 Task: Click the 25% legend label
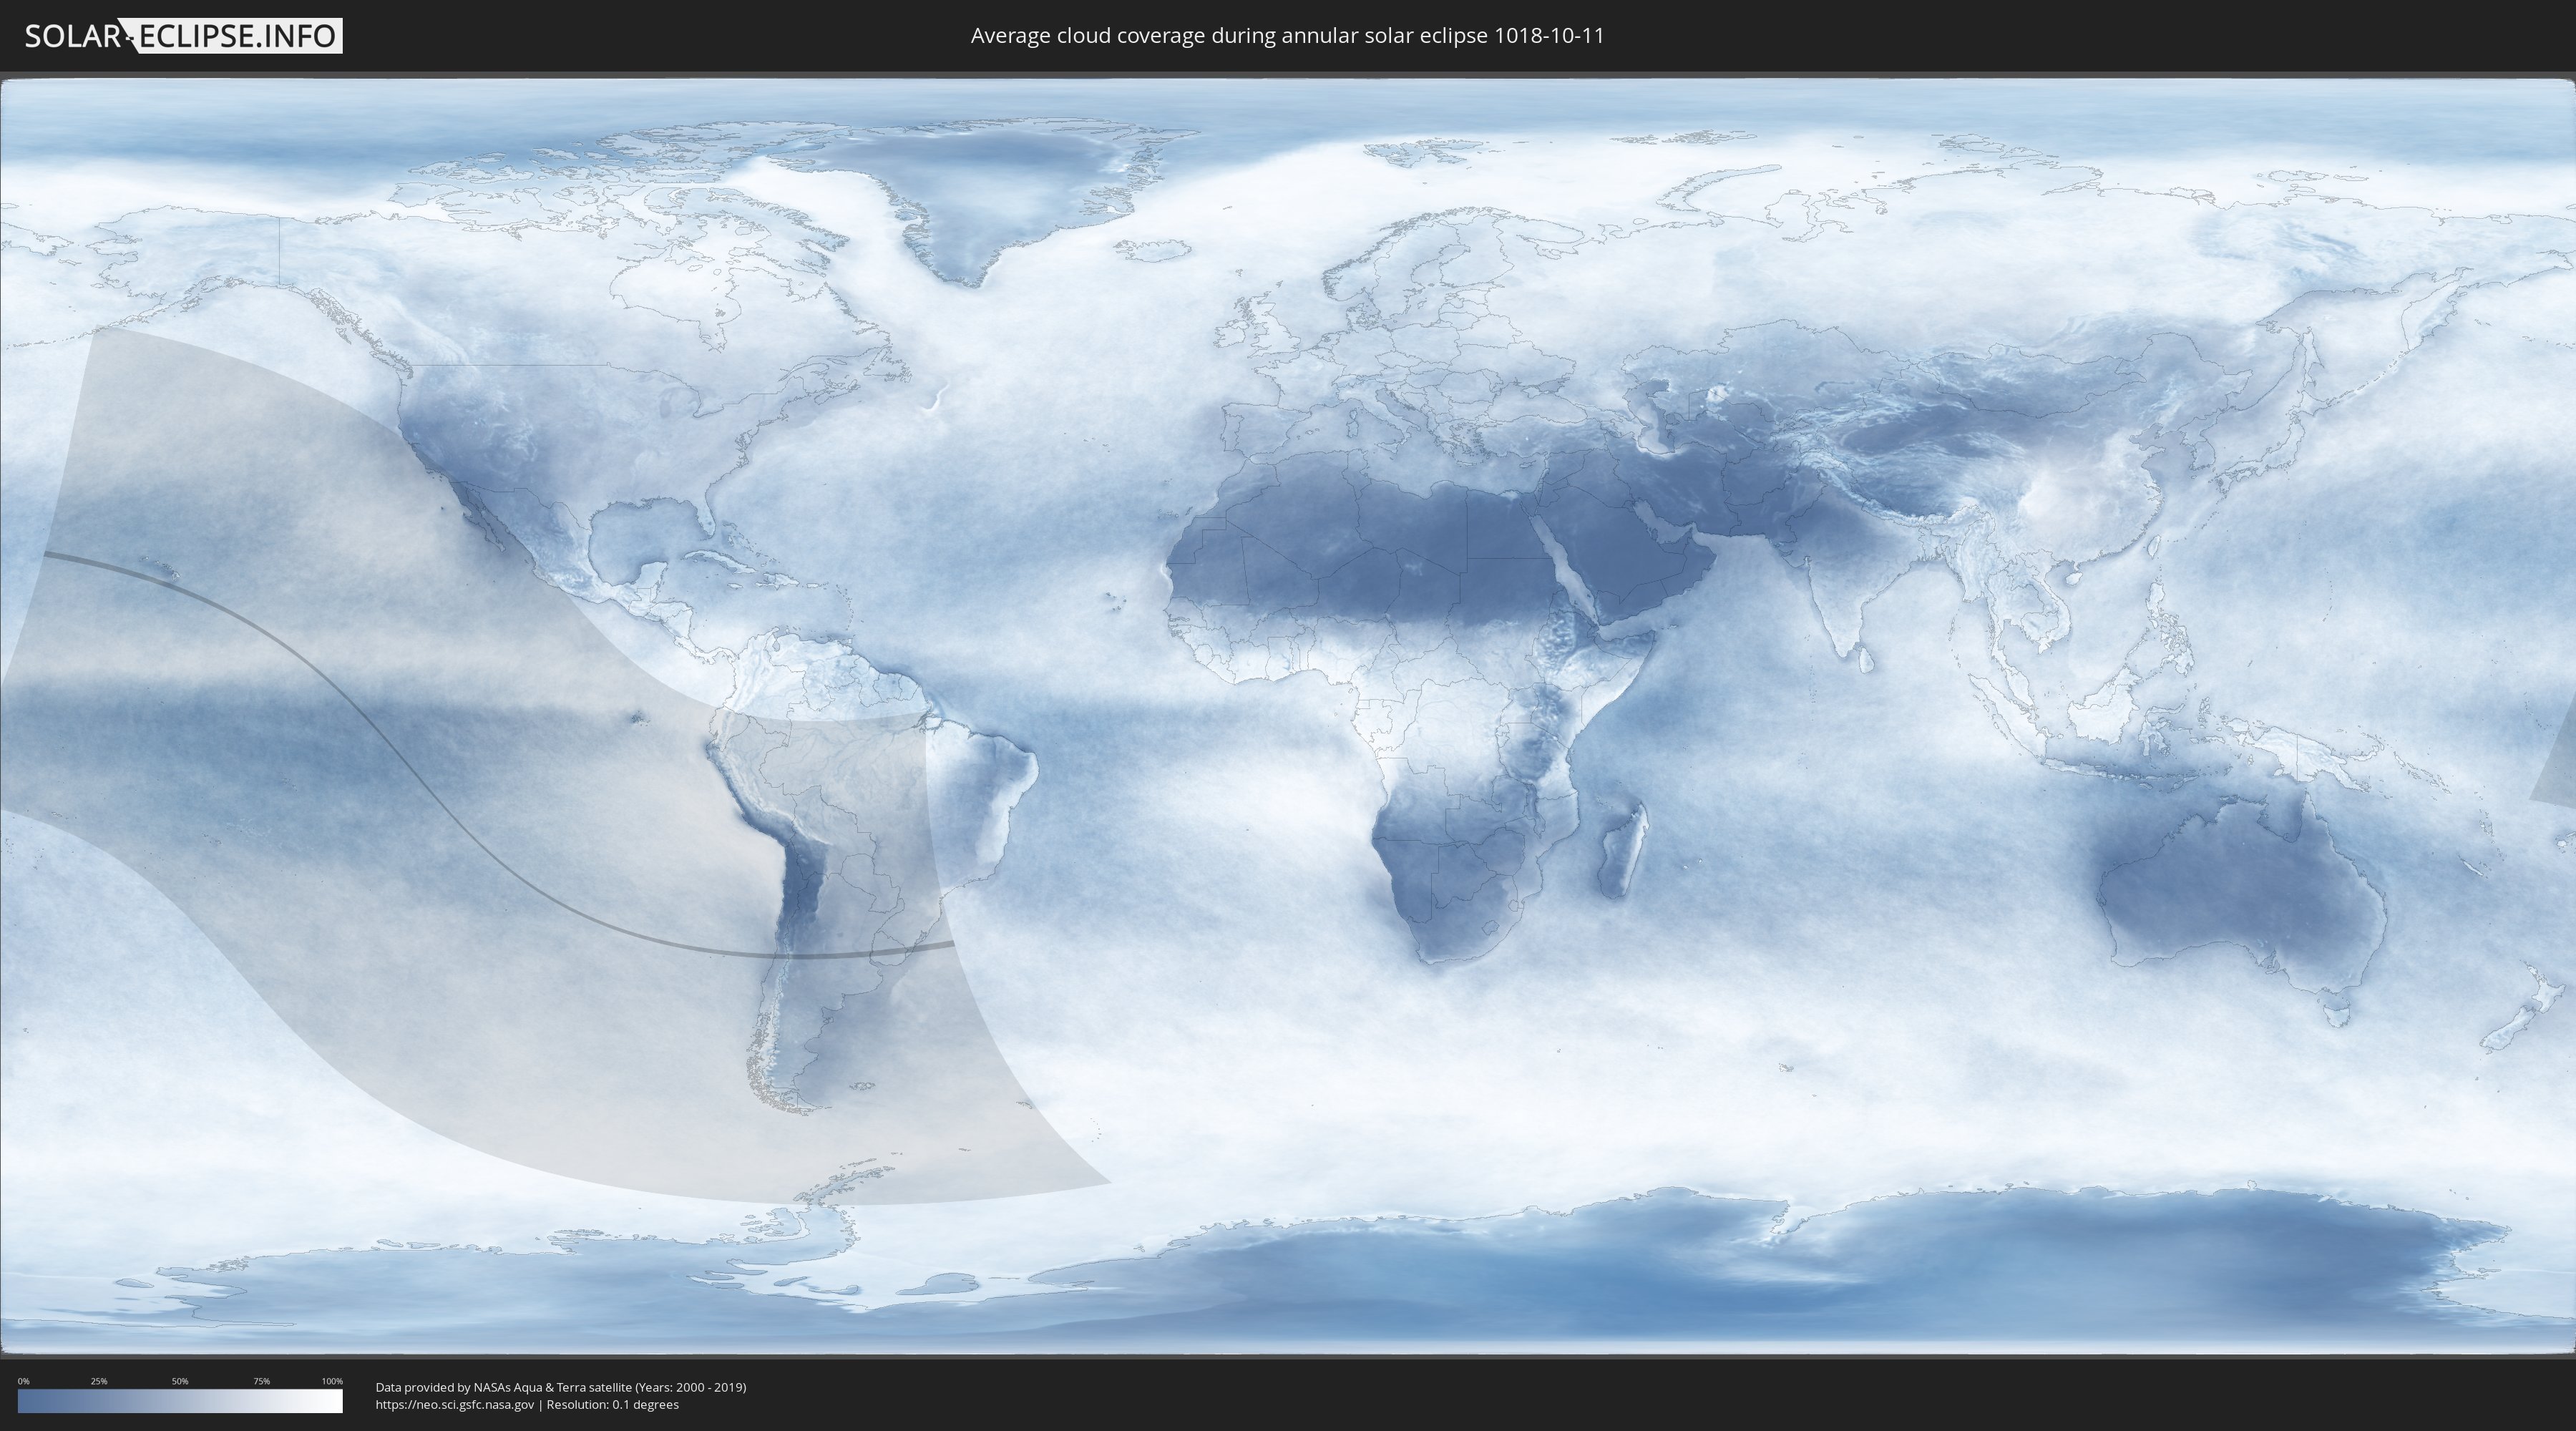[x=99, y=1381]
